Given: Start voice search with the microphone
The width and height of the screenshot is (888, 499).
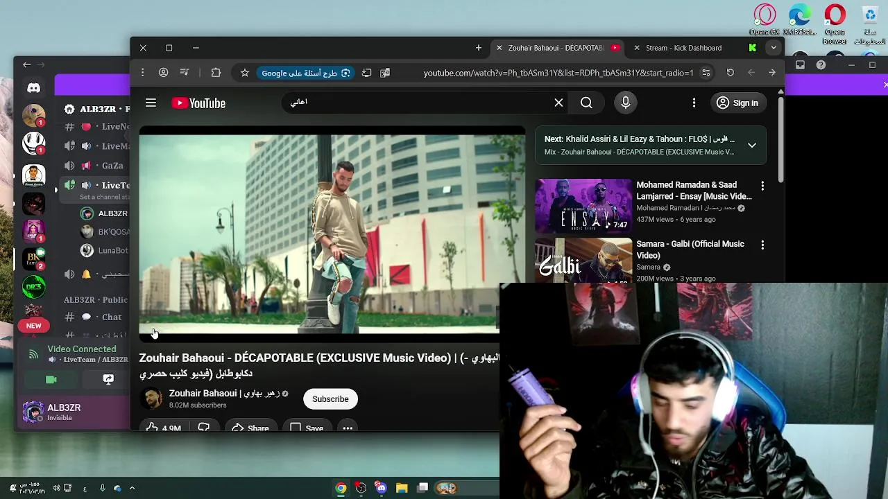Looking at the screenshot, I should (626, 103).
